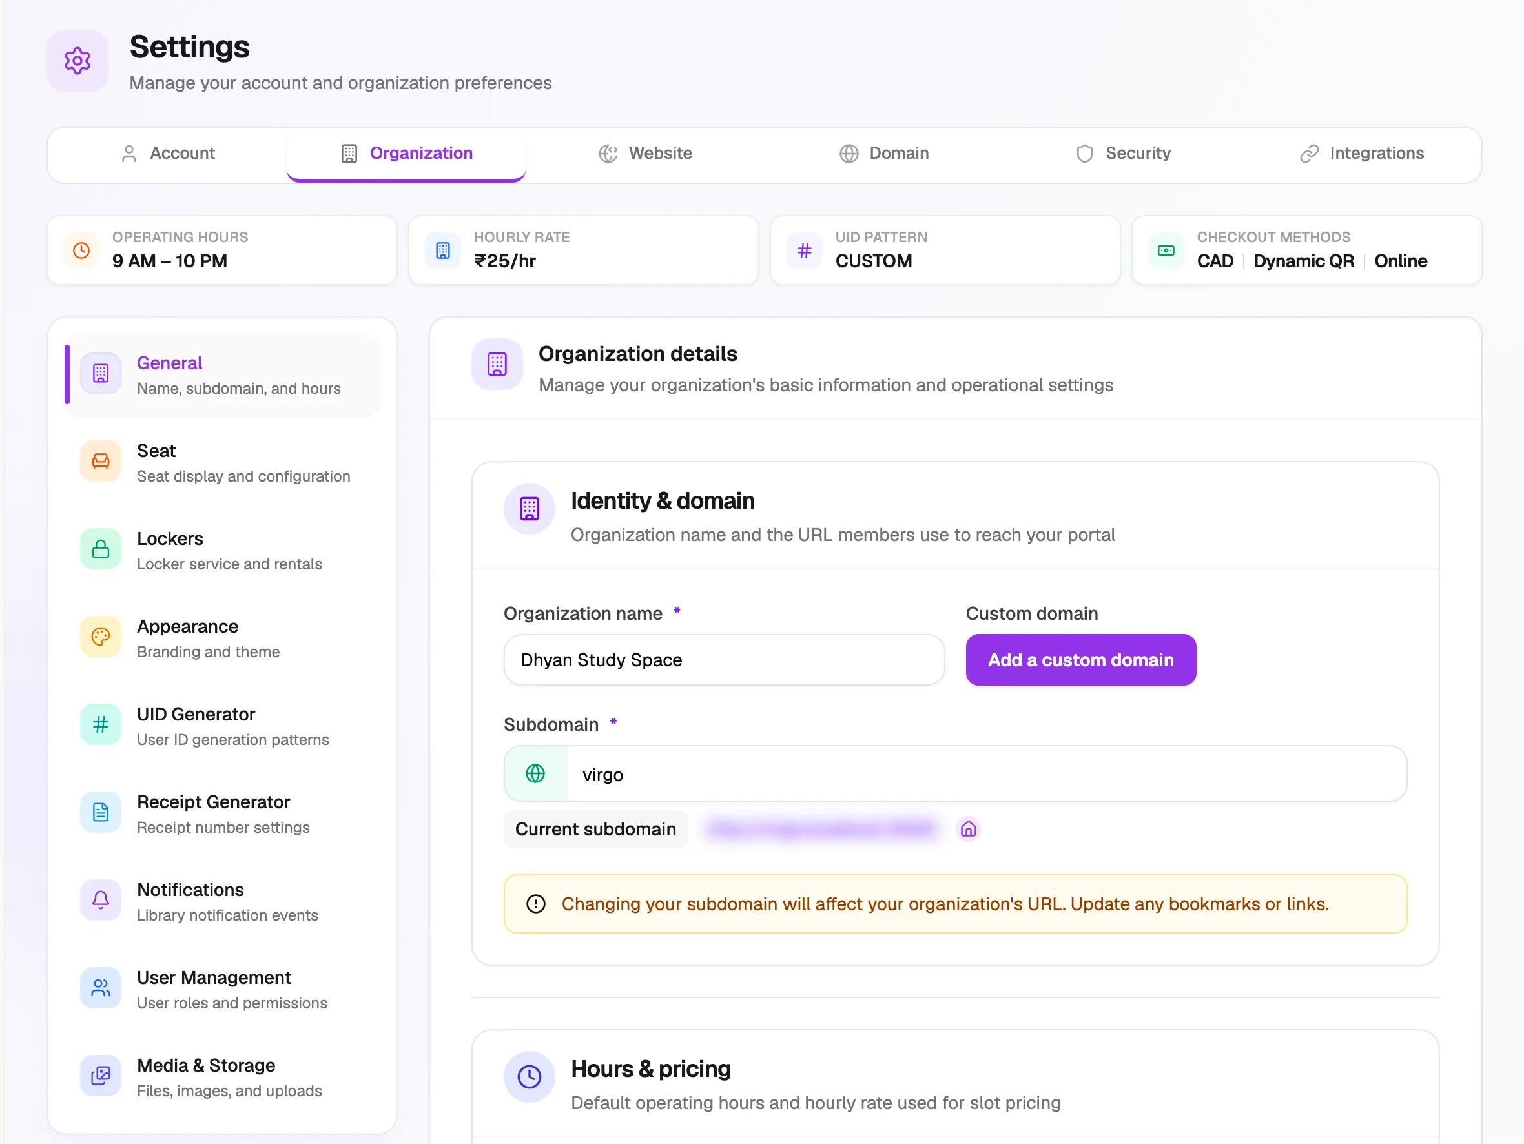Open the Website tab
Viewport: 1524px width, 1144px height.
(645, 154)
